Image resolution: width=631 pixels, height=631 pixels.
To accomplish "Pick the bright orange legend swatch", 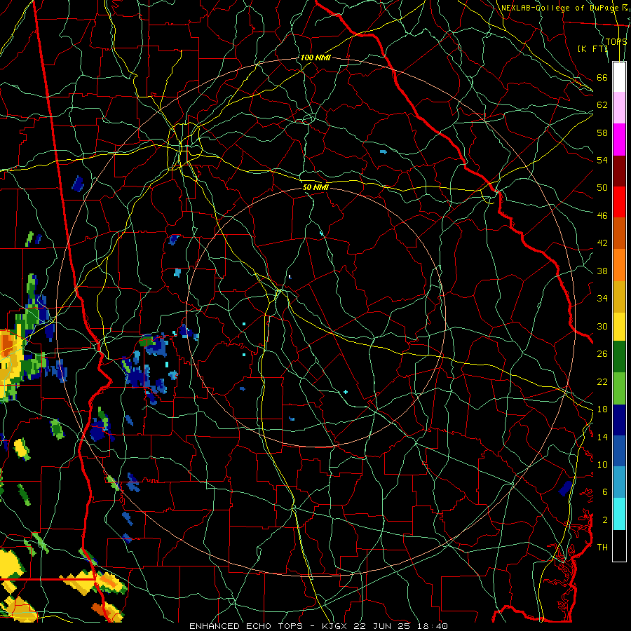I will click(x=619, y=265).
